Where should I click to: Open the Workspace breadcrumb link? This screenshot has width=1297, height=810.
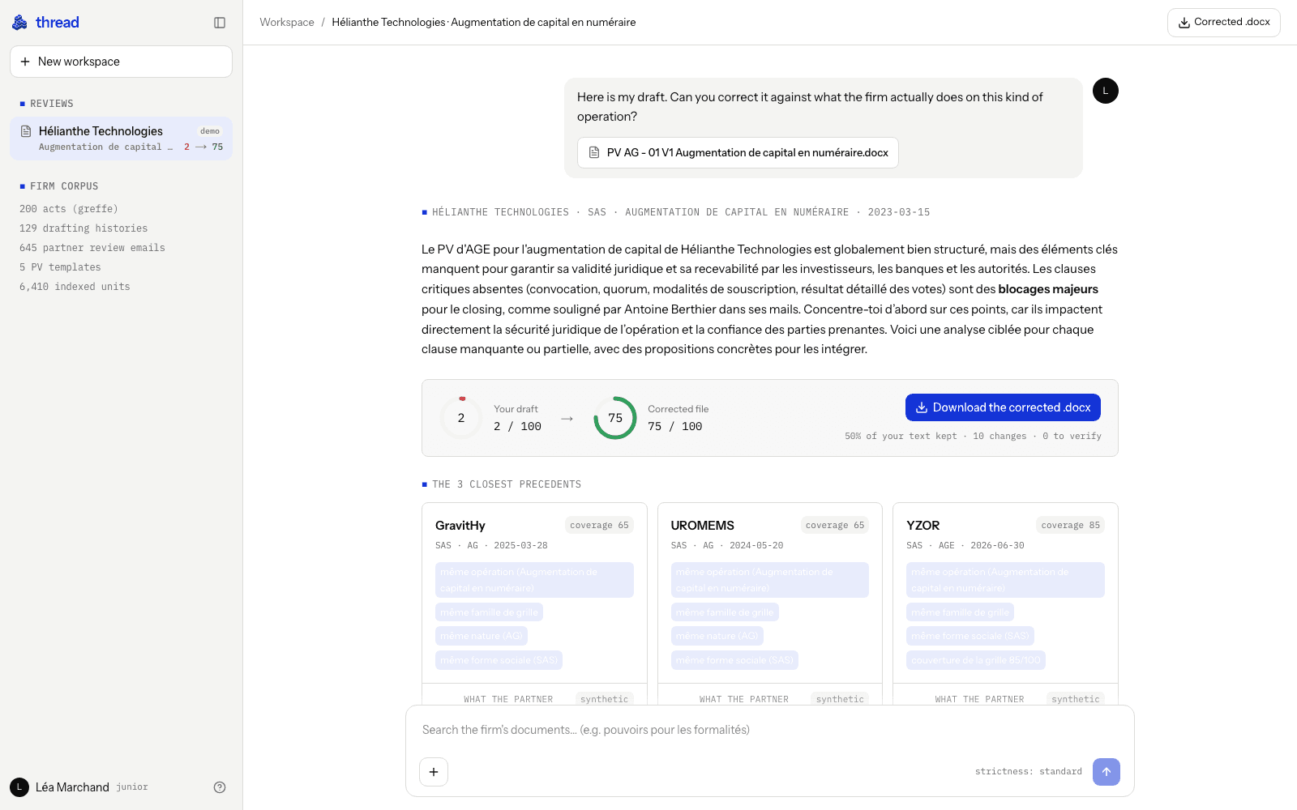pos(287,23)
